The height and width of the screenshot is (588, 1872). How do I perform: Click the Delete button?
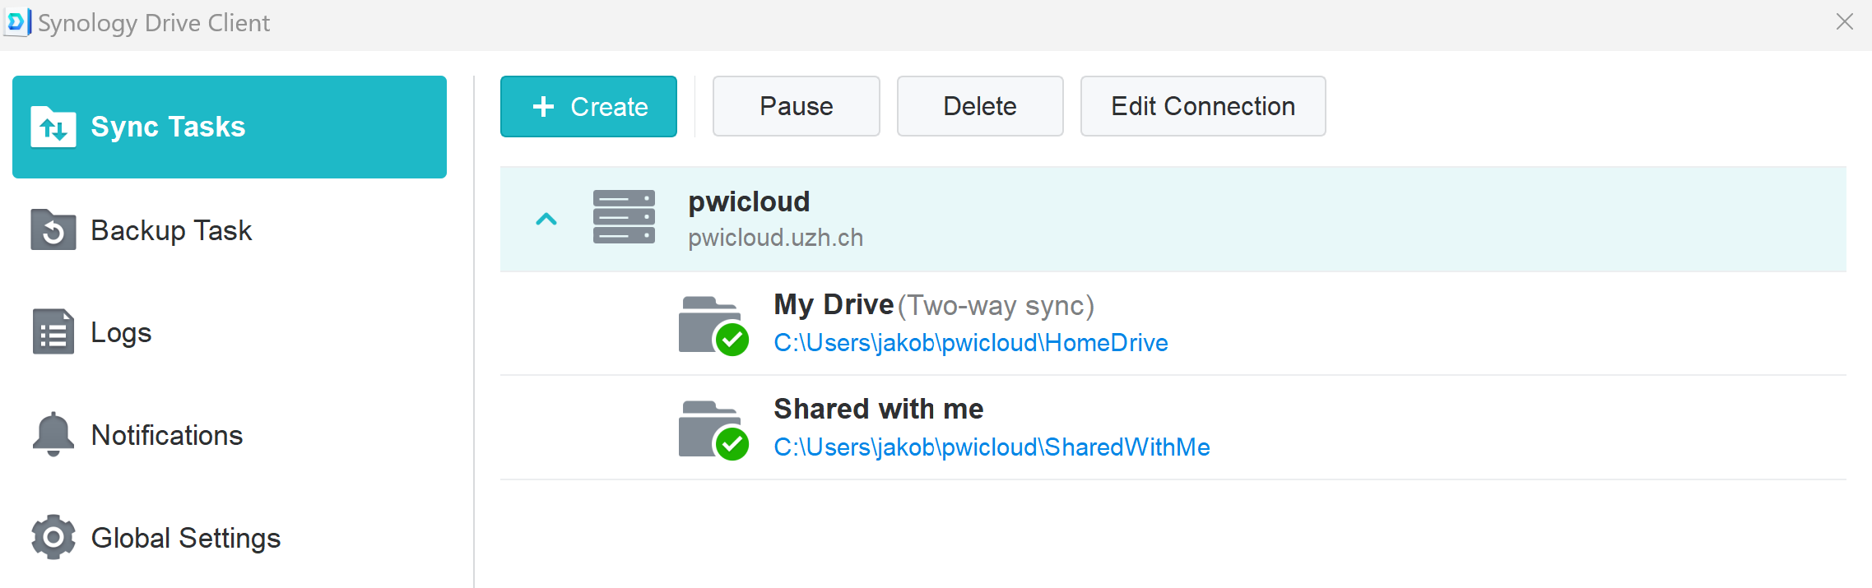pos(980,106)
